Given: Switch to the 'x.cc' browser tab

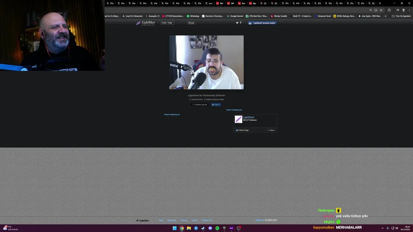Looking at the screenshot, I should (208, 3).
